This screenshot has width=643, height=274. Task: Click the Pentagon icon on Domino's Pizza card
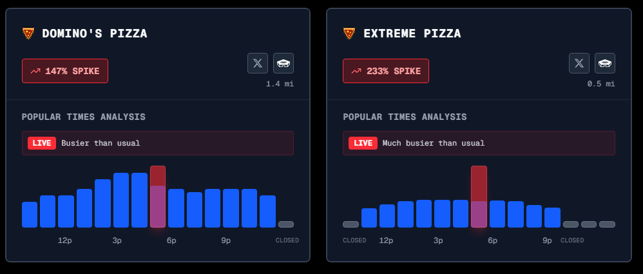283,63
